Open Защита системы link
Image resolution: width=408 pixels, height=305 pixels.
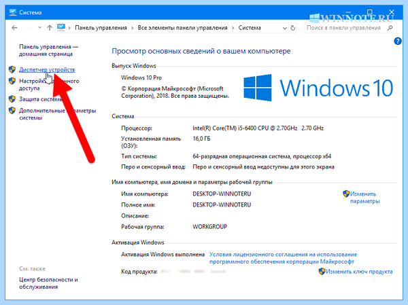coord(41,99)
